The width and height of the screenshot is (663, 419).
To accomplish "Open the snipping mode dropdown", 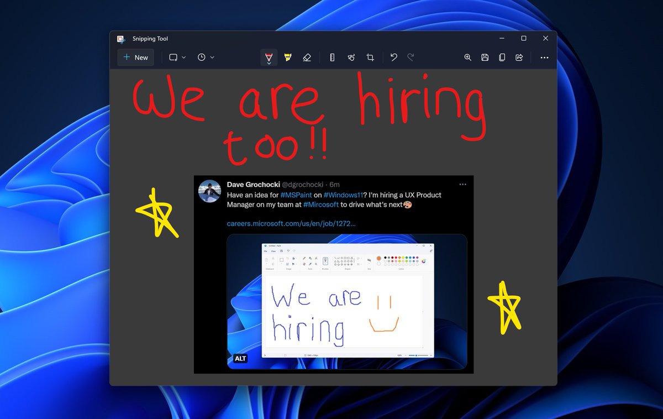I will [x=177, y=57].
